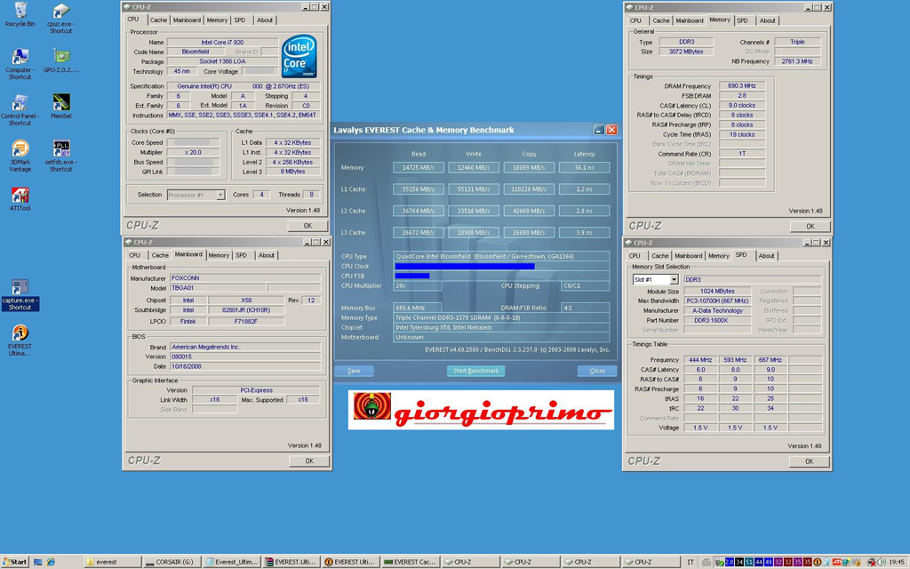Click the Intel Core i7 logo in CPU-Z
Viewport: 910px width, 569px height.
tap(299, 56)
